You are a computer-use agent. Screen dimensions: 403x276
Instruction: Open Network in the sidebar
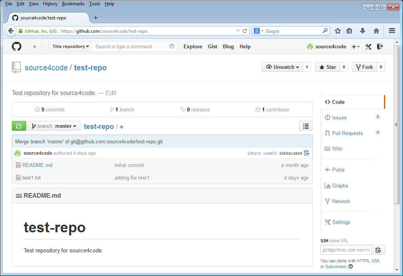tap(341, 201)
